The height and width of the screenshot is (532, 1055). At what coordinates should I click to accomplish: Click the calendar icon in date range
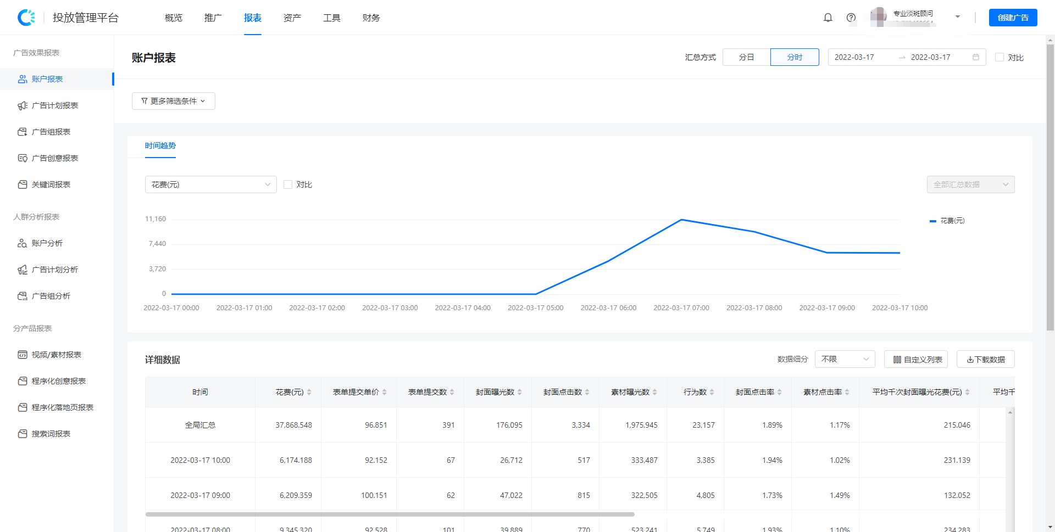pyautogui.click(x=976, y=57)
